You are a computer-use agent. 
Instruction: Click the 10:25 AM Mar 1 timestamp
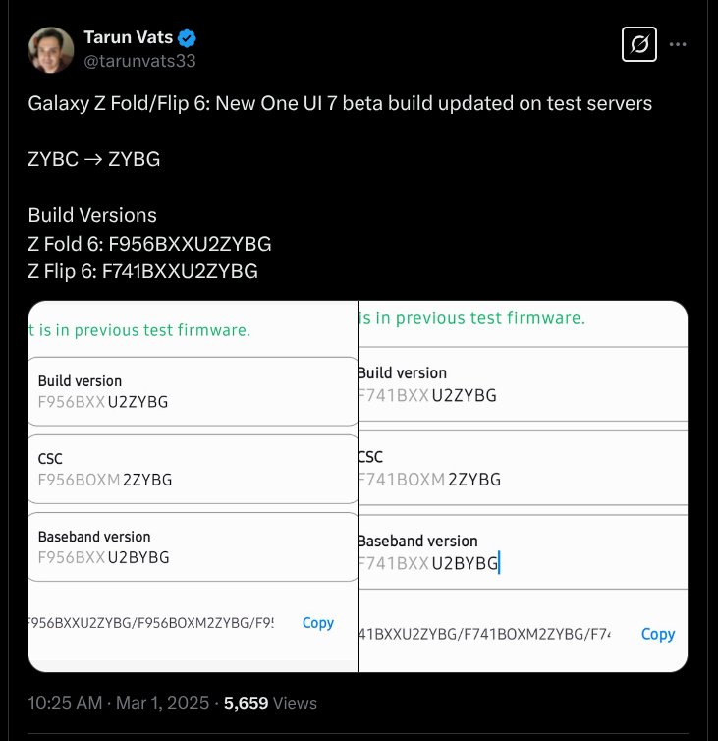(x=118, y=703)
